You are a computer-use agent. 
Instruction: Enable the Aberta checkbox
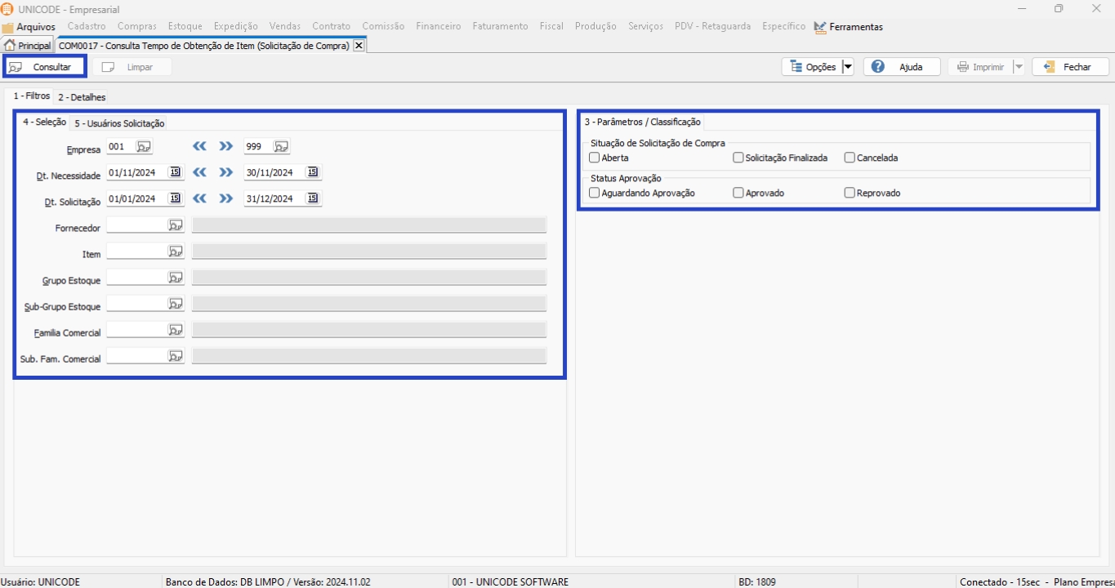(595, 158)
